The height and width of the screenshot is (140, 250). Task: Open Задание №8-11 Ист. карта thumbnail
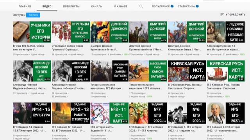pyautogui.click(x=109, y=113)
